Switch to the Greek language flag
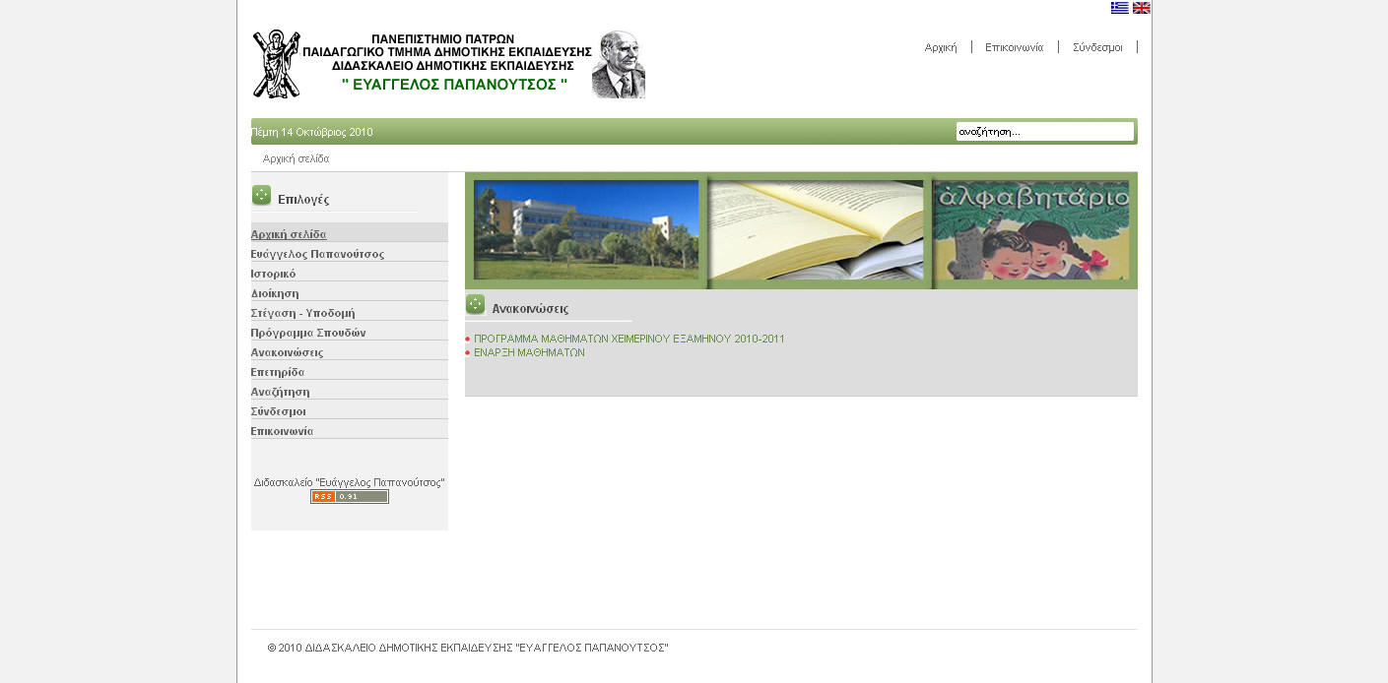The height and width of the screenshot is (683, 1388). [x=1119, y=8]
